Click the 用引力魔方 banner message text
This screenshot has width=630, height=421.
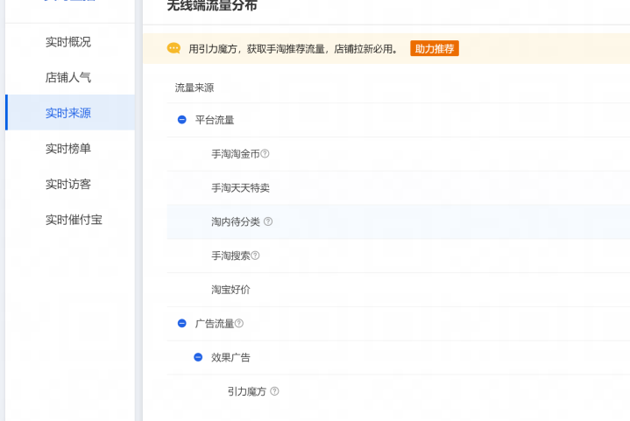click(294, 48)
